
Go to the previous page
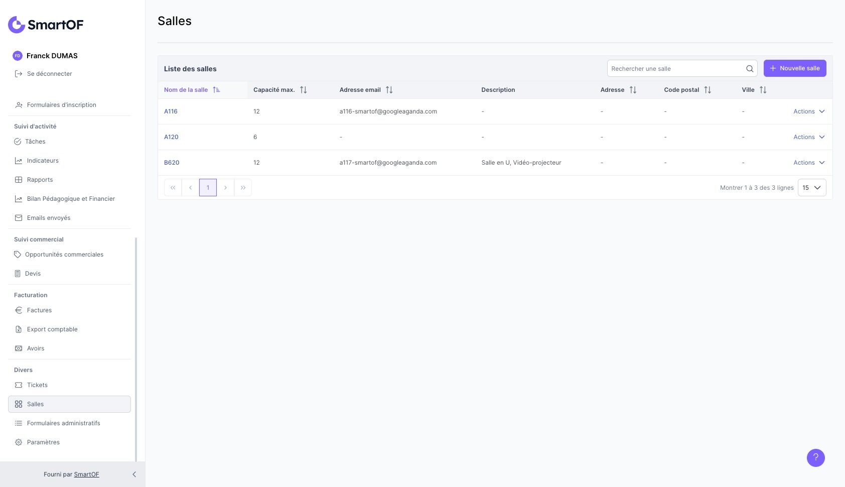click(190, 188)
